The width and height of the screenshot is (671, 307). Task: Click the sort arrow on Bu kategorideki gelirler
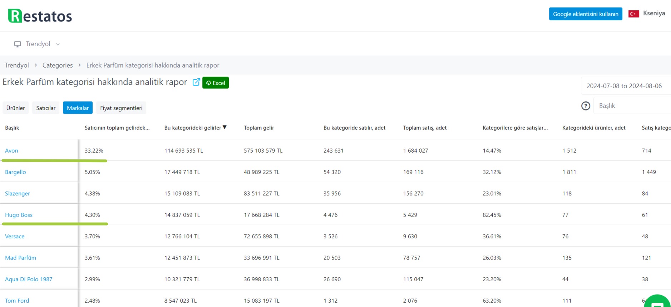coord(225,127)
